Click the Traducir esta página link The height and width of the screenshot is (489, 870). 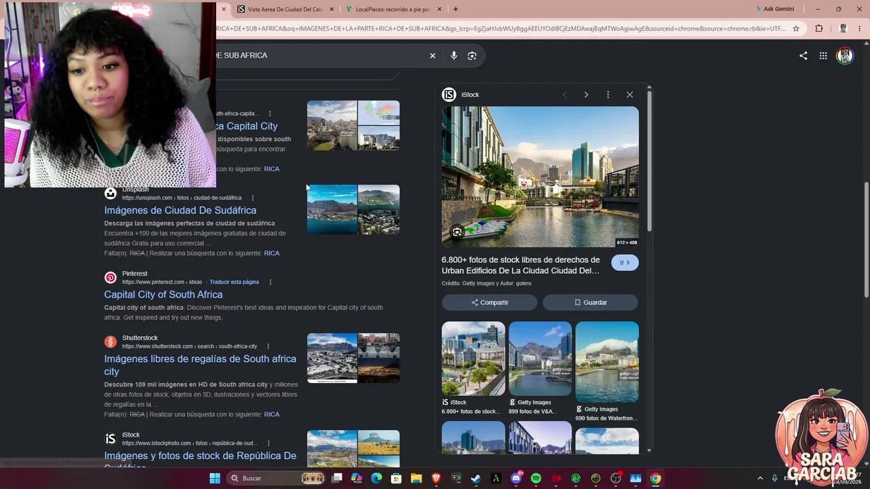(234, 282)
